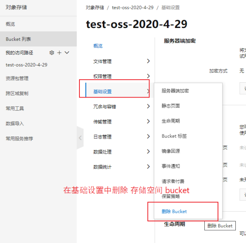
Task: Choose 保留策略 in the flyout submenu
Action: click(171, 196)
